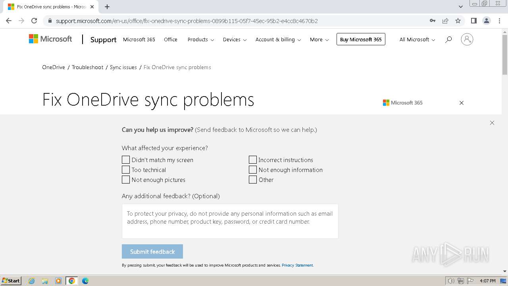This screenshot has height=286, width=508.
Task: Reload the current page
Action: (x=34, y=21)
